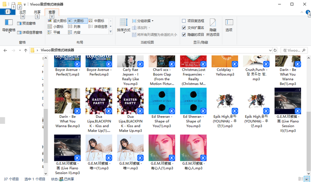311x182 pixels.
Task: Select Carly Rae Jepsen I Really Like You.mp3
Action: coord(130,71)
